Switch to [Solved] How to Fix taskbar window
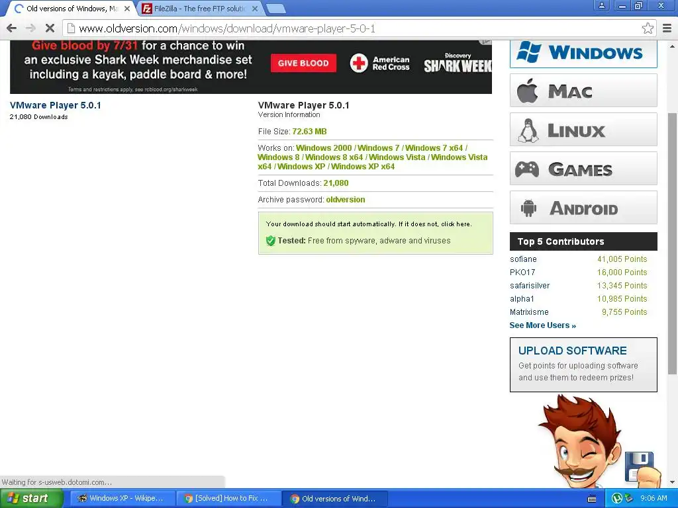Image resolution: width=678 pixels, height=508 pixels. click(228, 498)
